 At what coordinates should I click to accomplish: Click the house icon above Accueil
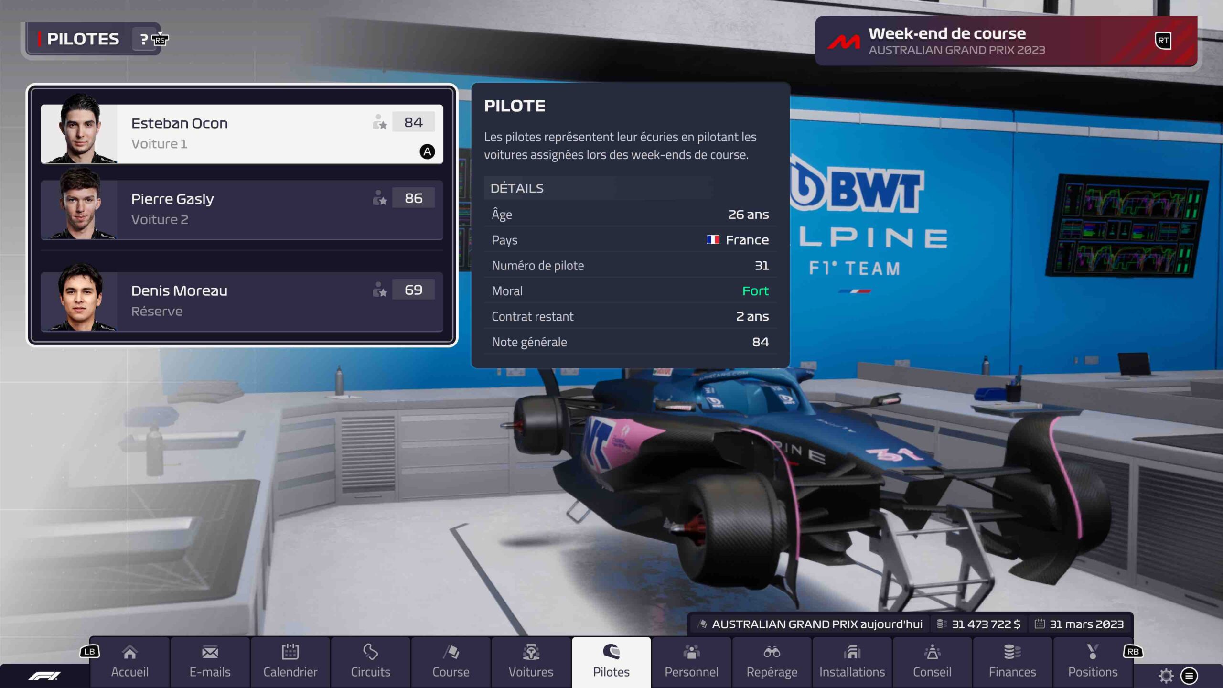[x=129, y=652]
